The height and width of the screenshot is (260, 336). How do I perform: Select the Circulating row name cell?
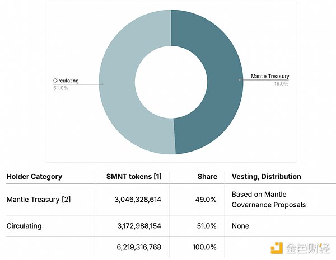click(25, 226)
